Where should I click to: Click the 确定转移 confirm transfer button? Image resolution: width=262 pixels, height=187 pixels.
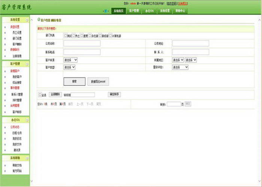coord(114,94)
